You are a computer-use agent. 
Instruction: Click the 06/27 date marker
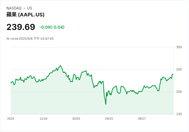click(x=142, y=119)
